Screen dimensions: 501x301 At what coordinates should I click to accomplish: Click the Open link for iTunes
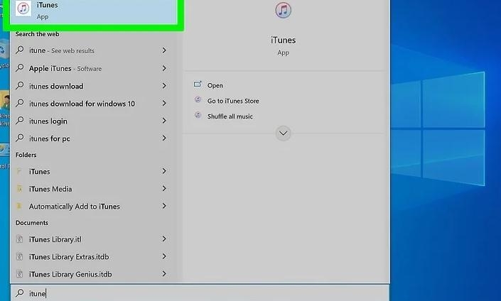215,85
